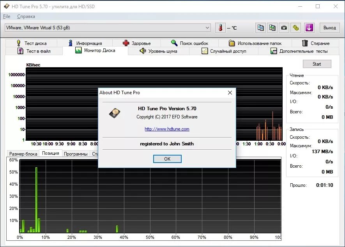The image size is (345, 247).
Task: Click the tallest orange spike in KB/sec graph
Action: pyautogui.click(x=272, y=126)
